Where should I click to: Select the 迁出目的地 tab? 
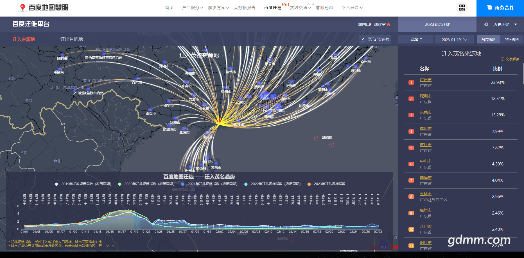(72, 39)
